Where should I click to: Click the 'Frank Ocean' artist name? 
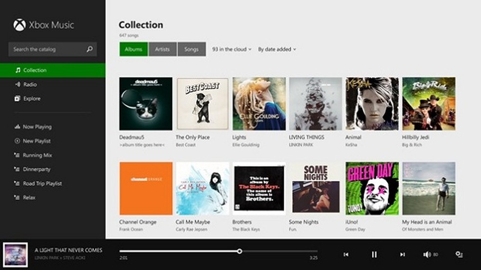click(x=131, y=229)
